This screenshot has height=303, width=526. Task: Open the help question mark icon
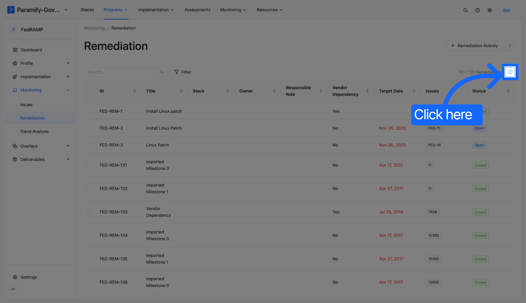[x=477, y=10]
